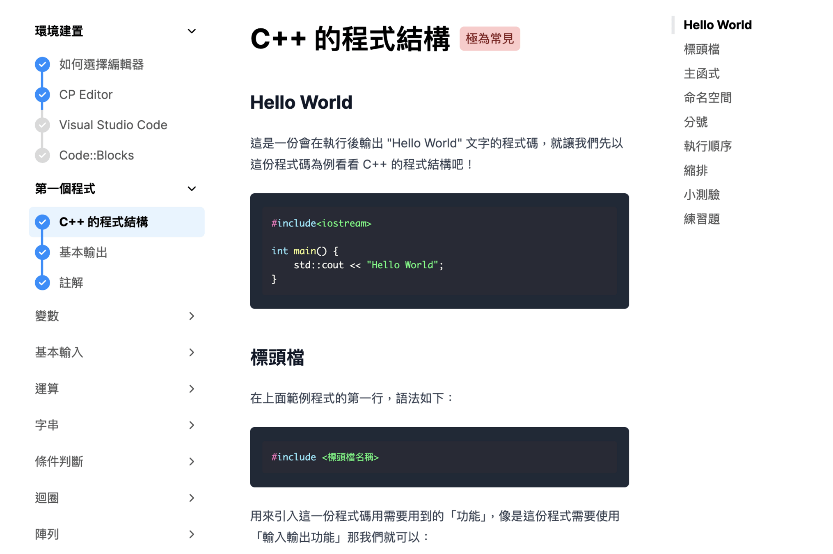Open the 條件判斷 chapter in sidebar
The image size is (833, 554).
tap(59, 461)
